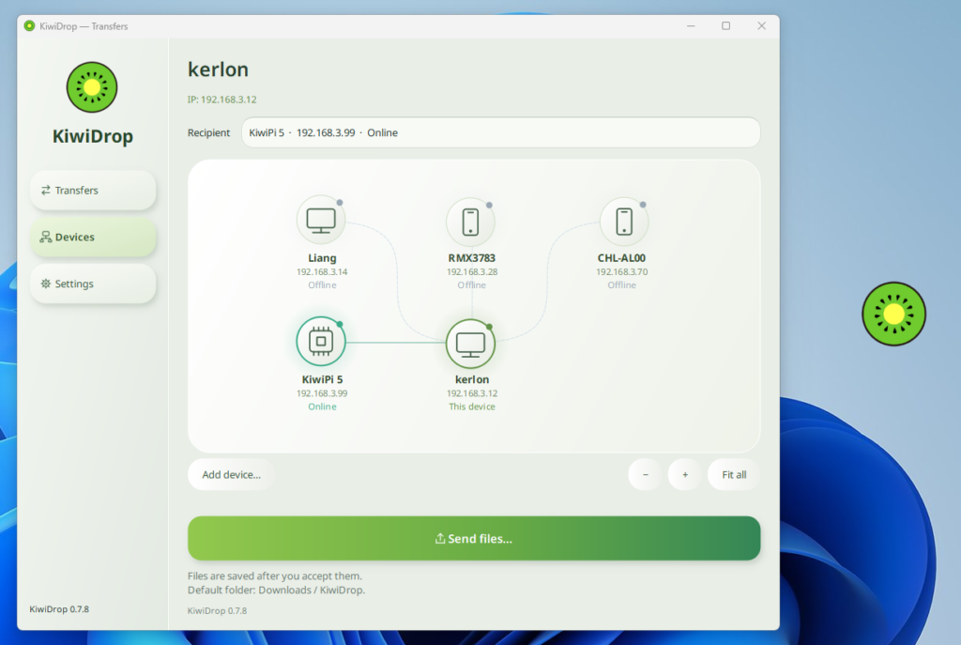The width and height of the screenshot is (961, 645).
Task: Click the 192.168.3.99 address under KiwiPi 5
Action: tap(322, 393)
